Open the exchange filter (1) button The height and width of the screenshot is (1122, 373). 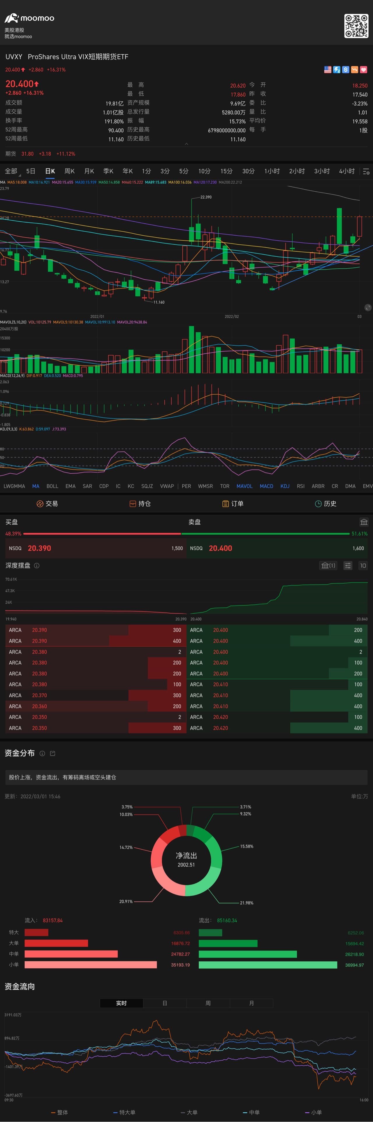(x=328, y=566)
